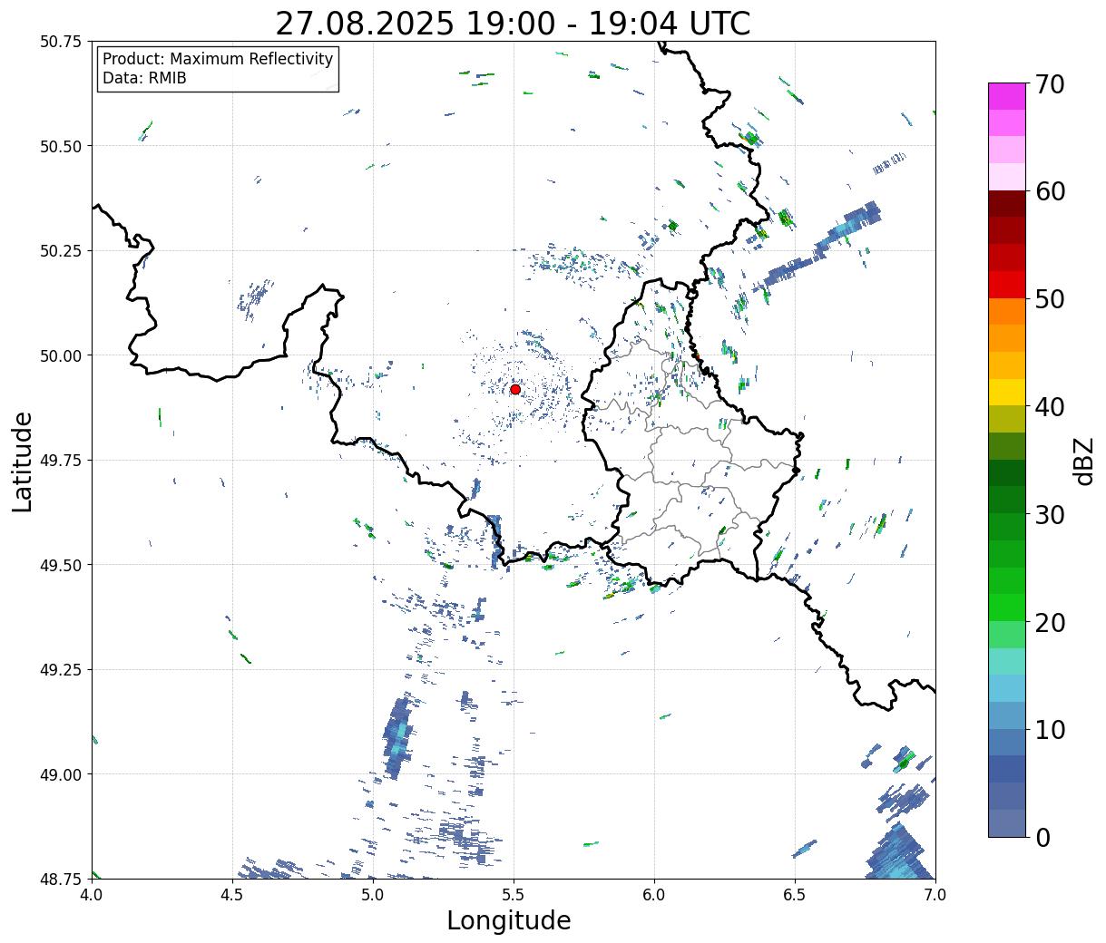Click the magenta swatch at top of colorbar
The image size is (1106, 943).
coord(1007,96)
